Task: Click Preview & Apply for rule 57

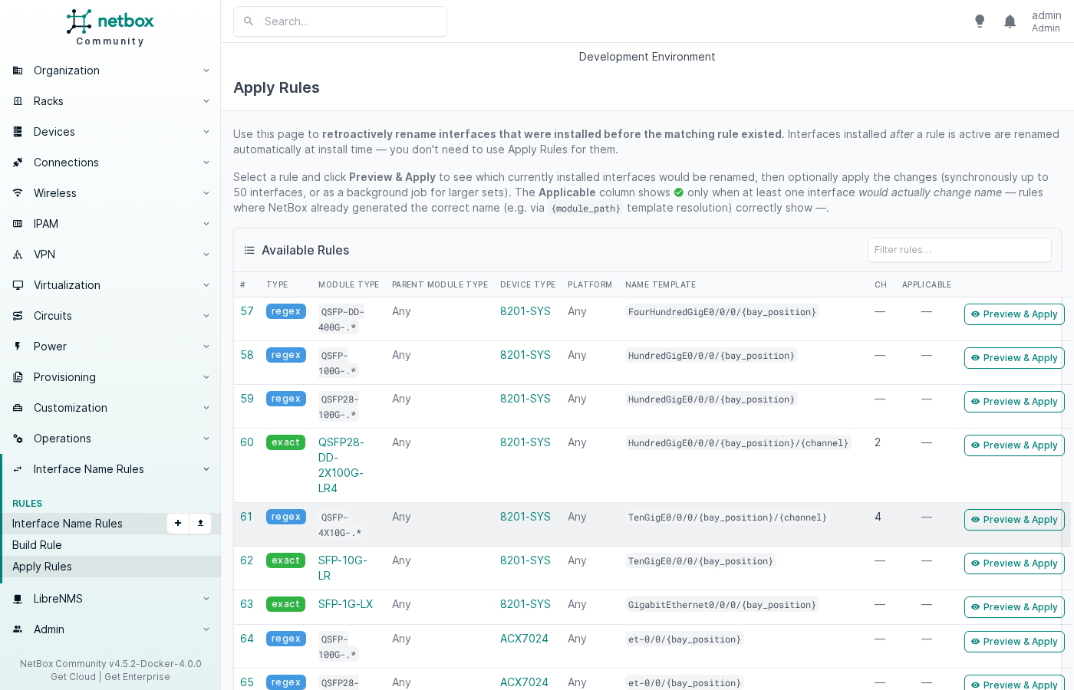Action: (x=1014, y=314)
